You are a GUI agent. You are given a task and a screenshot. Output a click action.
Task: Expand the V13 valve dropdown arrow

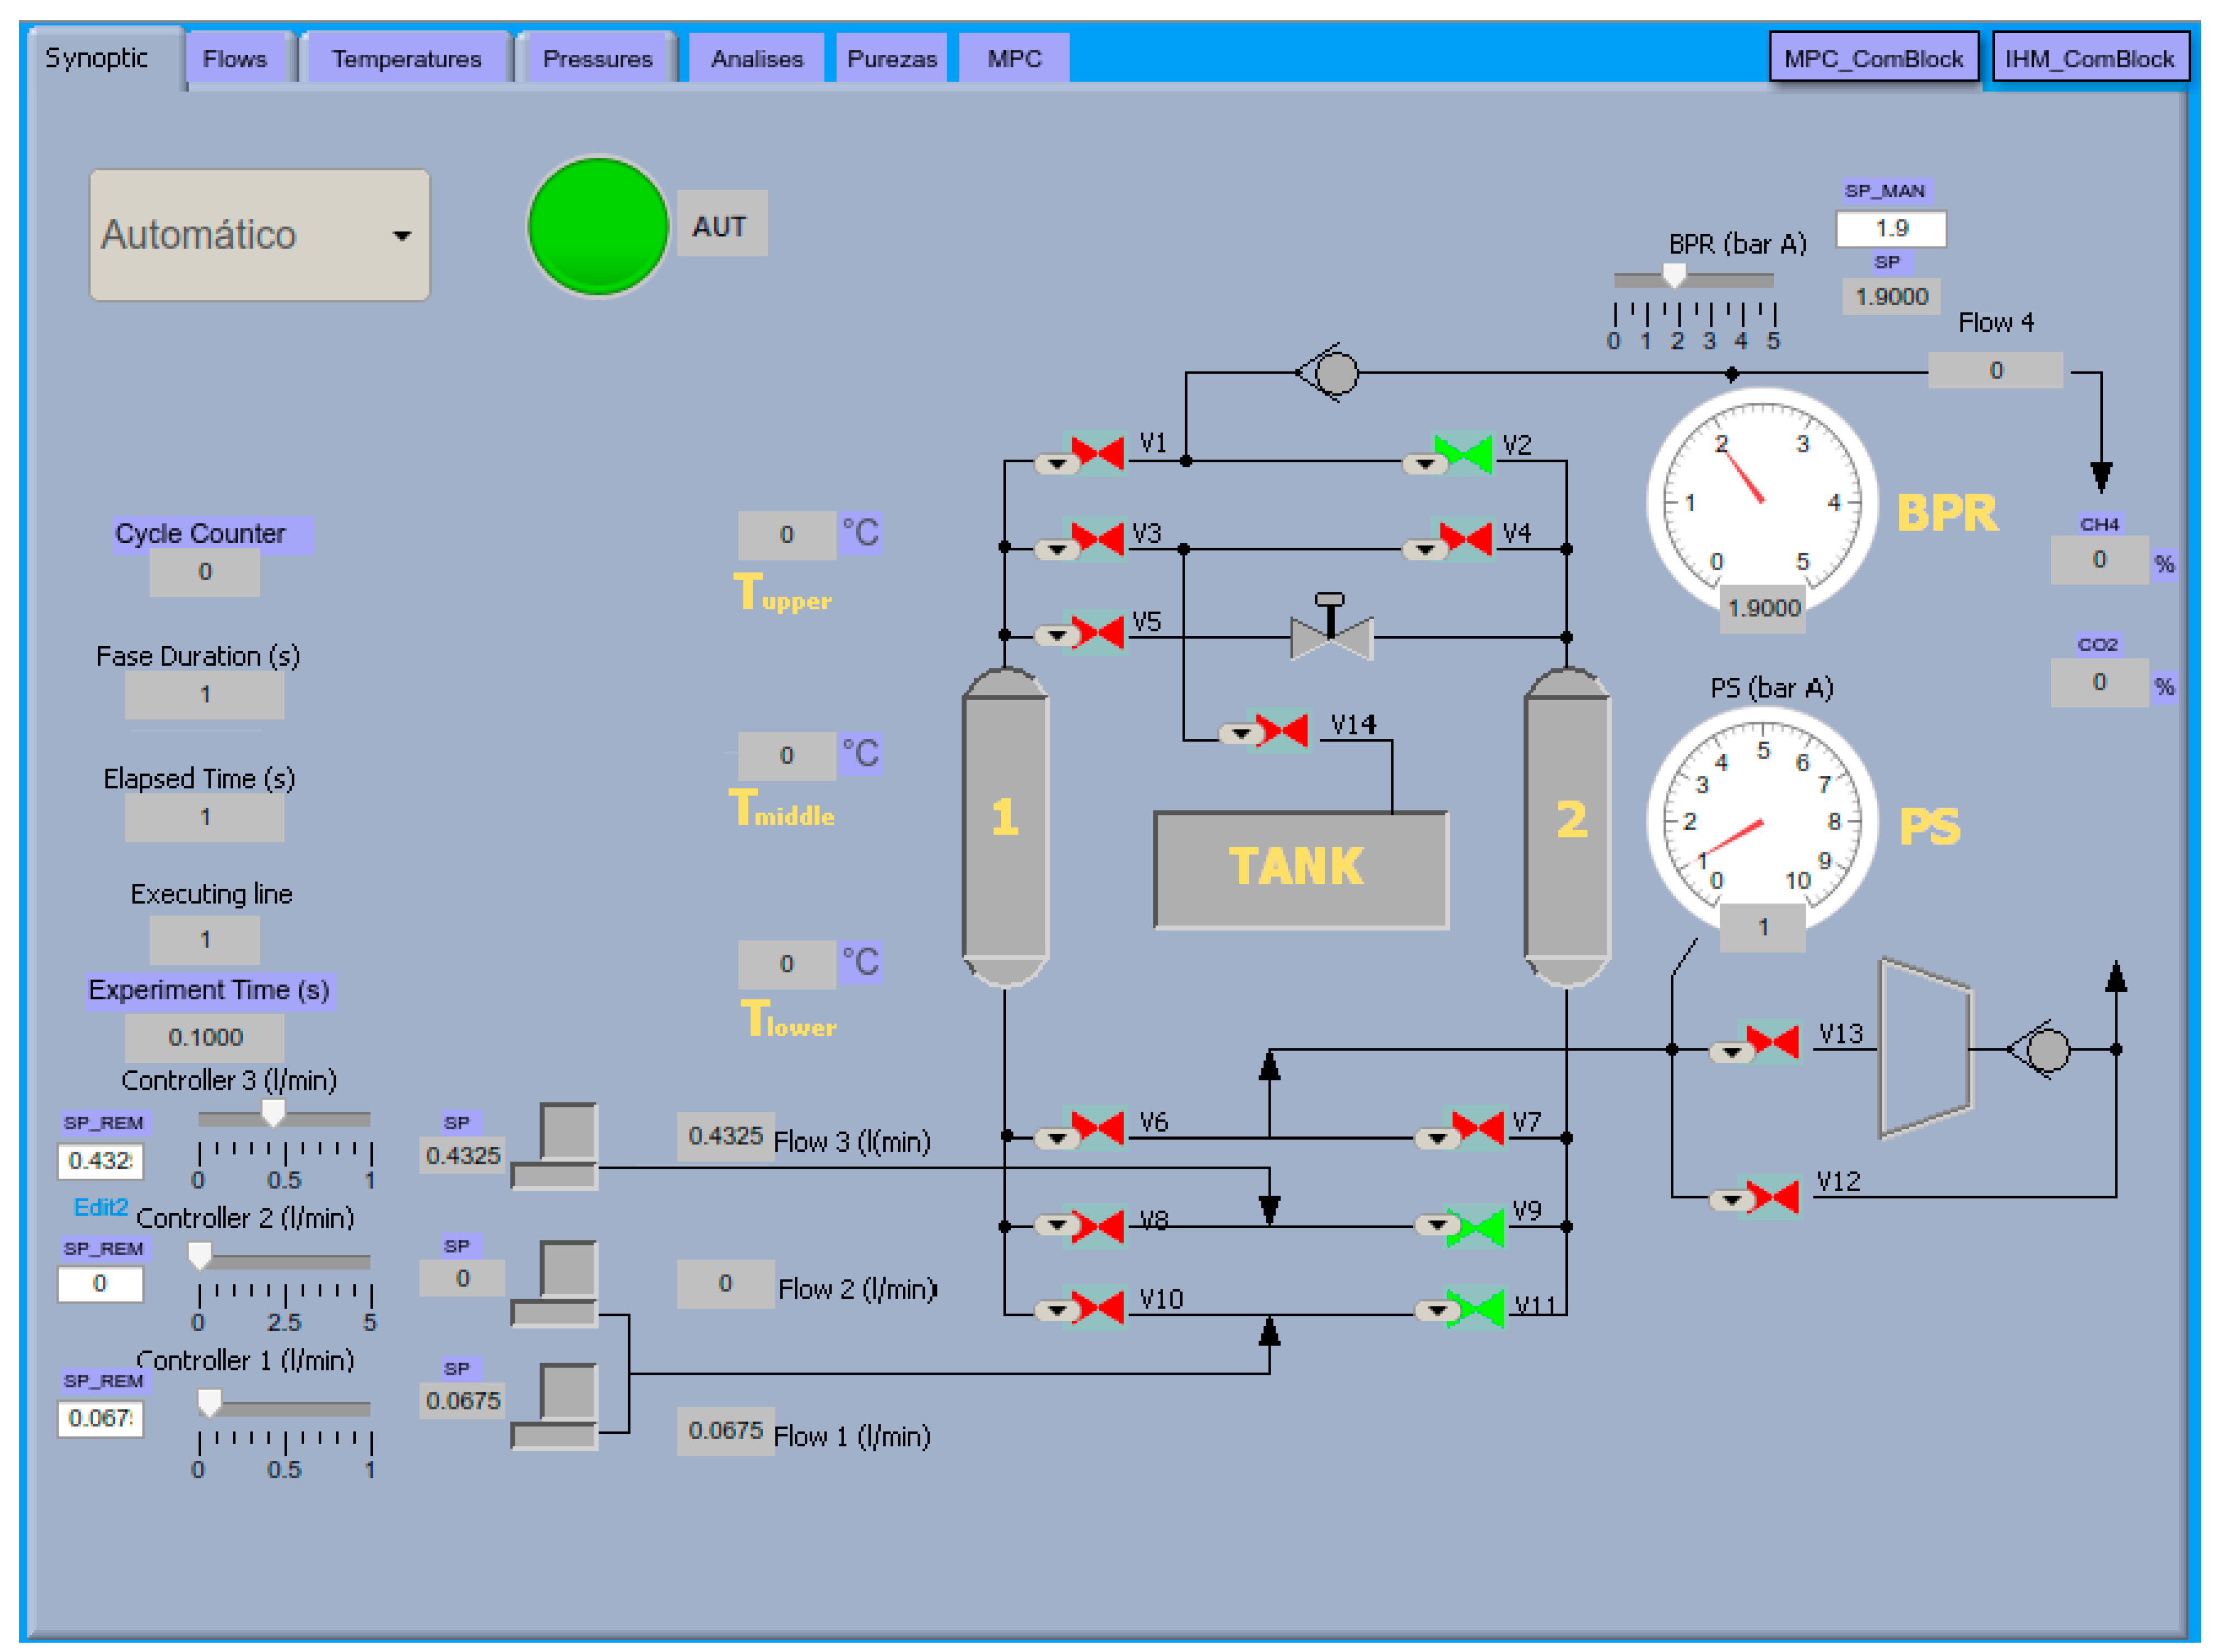click(1731, 1052)
